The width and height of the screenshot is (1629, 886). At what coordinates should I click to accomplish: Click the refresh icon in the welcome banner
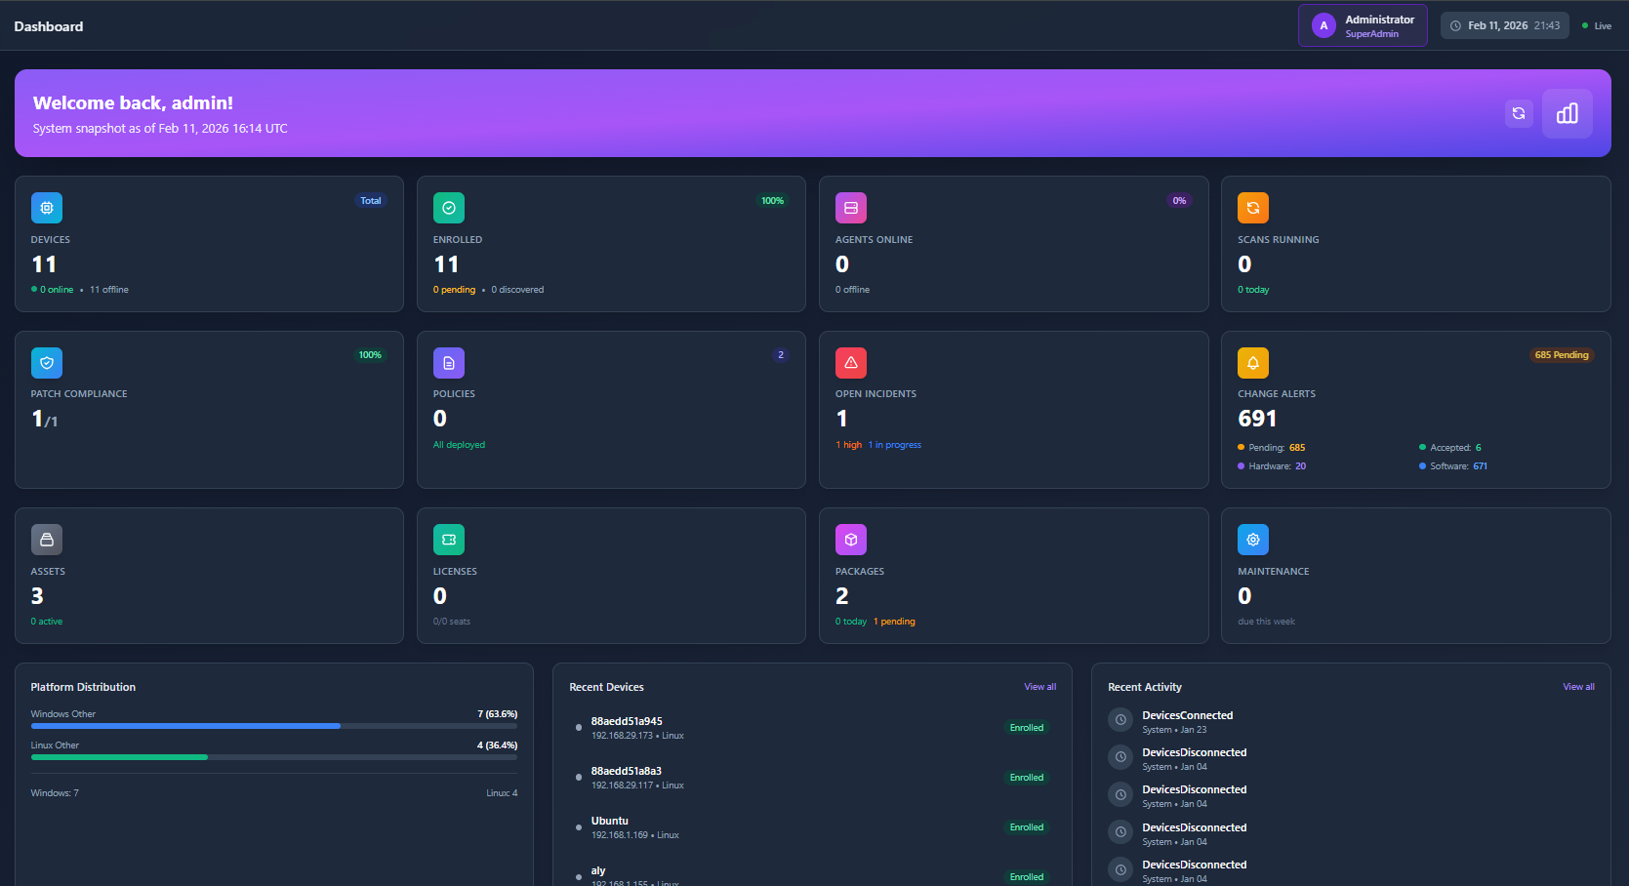(1519, 113)
